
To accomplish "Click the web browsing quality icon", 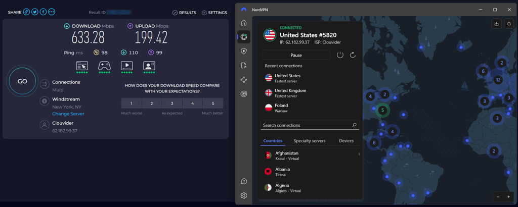I will point(82,65).
